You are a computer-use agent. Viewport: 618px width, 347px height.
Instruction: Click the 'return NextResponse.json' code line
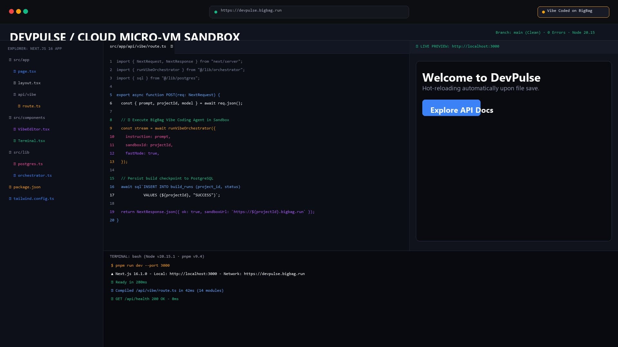point(218,212)
